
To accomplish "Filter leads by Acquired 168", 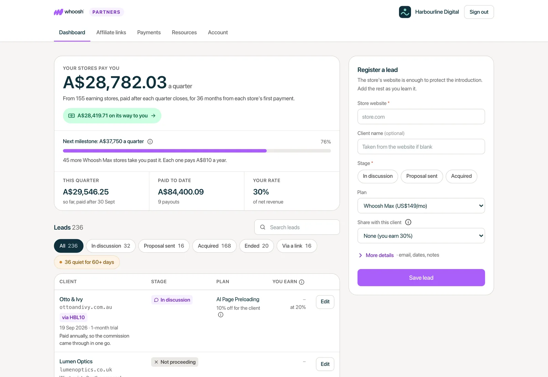I will [x=214, y=246].
